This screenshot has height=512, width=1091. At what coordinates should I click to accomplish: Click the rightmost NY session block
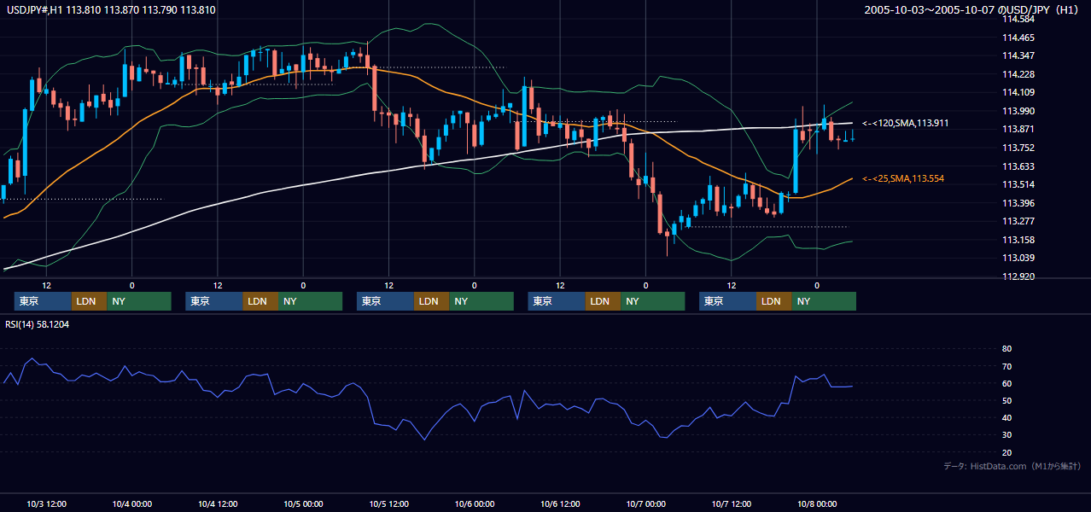tap(823, 301)
